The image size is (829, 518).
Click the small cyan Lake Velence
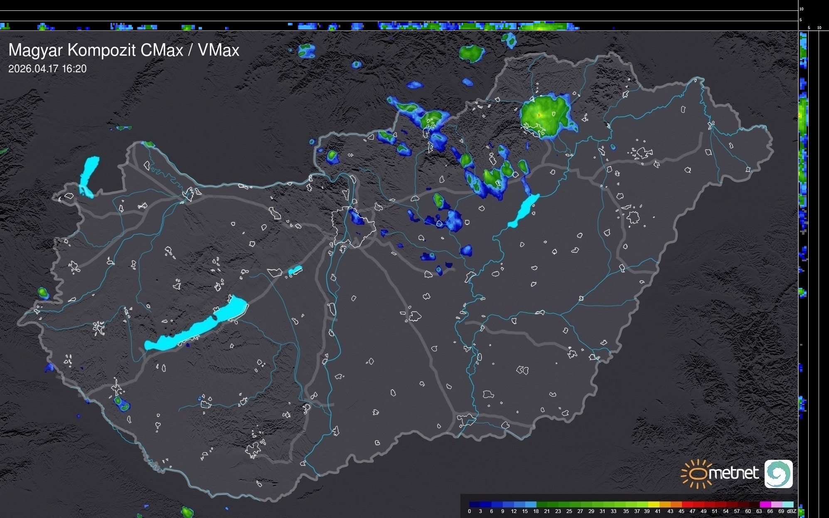point(295,271)
